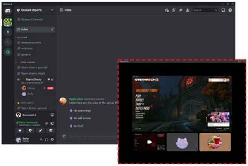Screen dimensions: 248x166
Task: Select user Buffy in the voice channel
Action: pyautogui.click(x=30, y=94)
